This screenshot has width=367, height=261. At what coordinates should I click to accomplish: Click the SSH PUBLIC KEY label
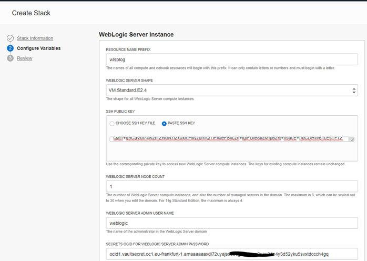tap(120, 112)
